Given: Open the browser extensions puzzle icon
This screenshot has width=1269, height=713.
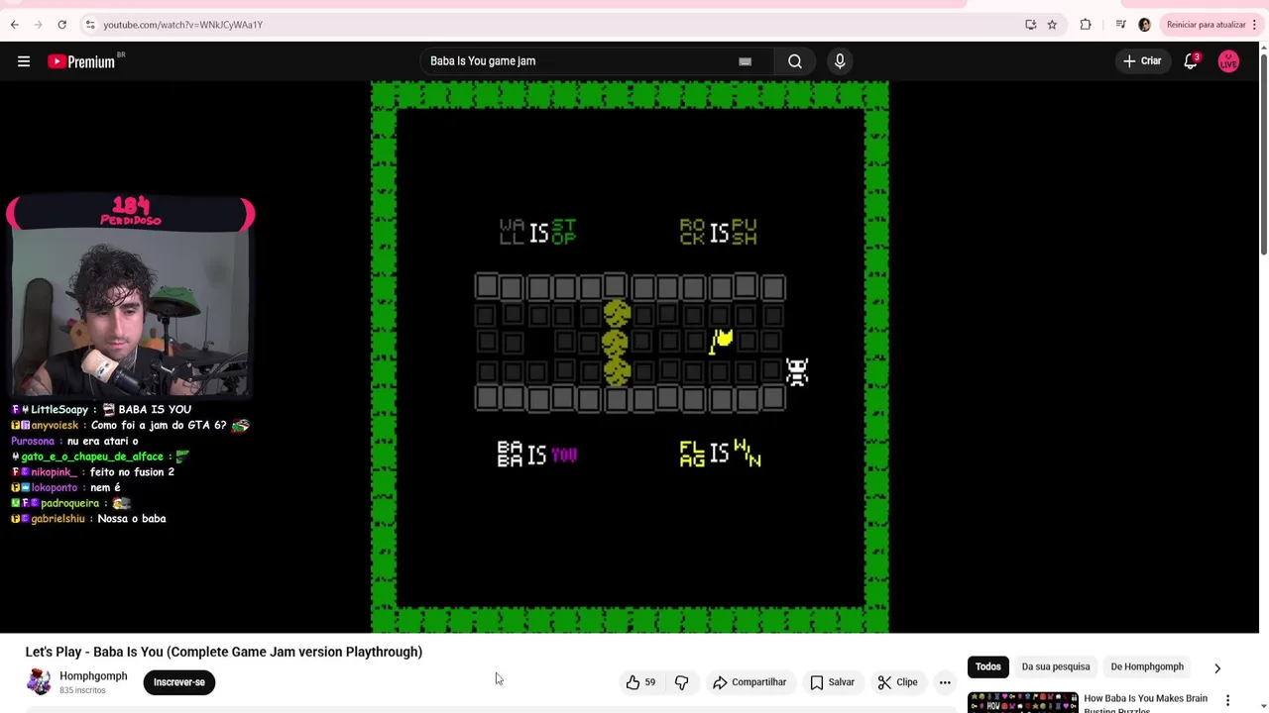Looking at the screenshot, I should coord(1086,25).
